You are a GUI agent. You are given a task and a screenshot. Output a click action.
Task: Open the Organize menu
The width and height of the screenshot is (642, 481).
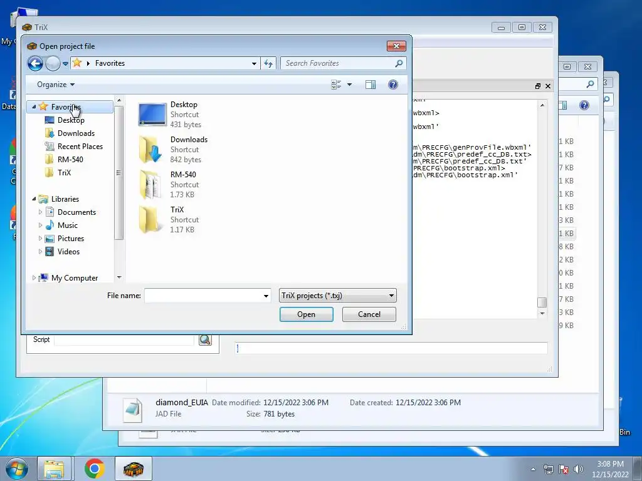point(56,85)
